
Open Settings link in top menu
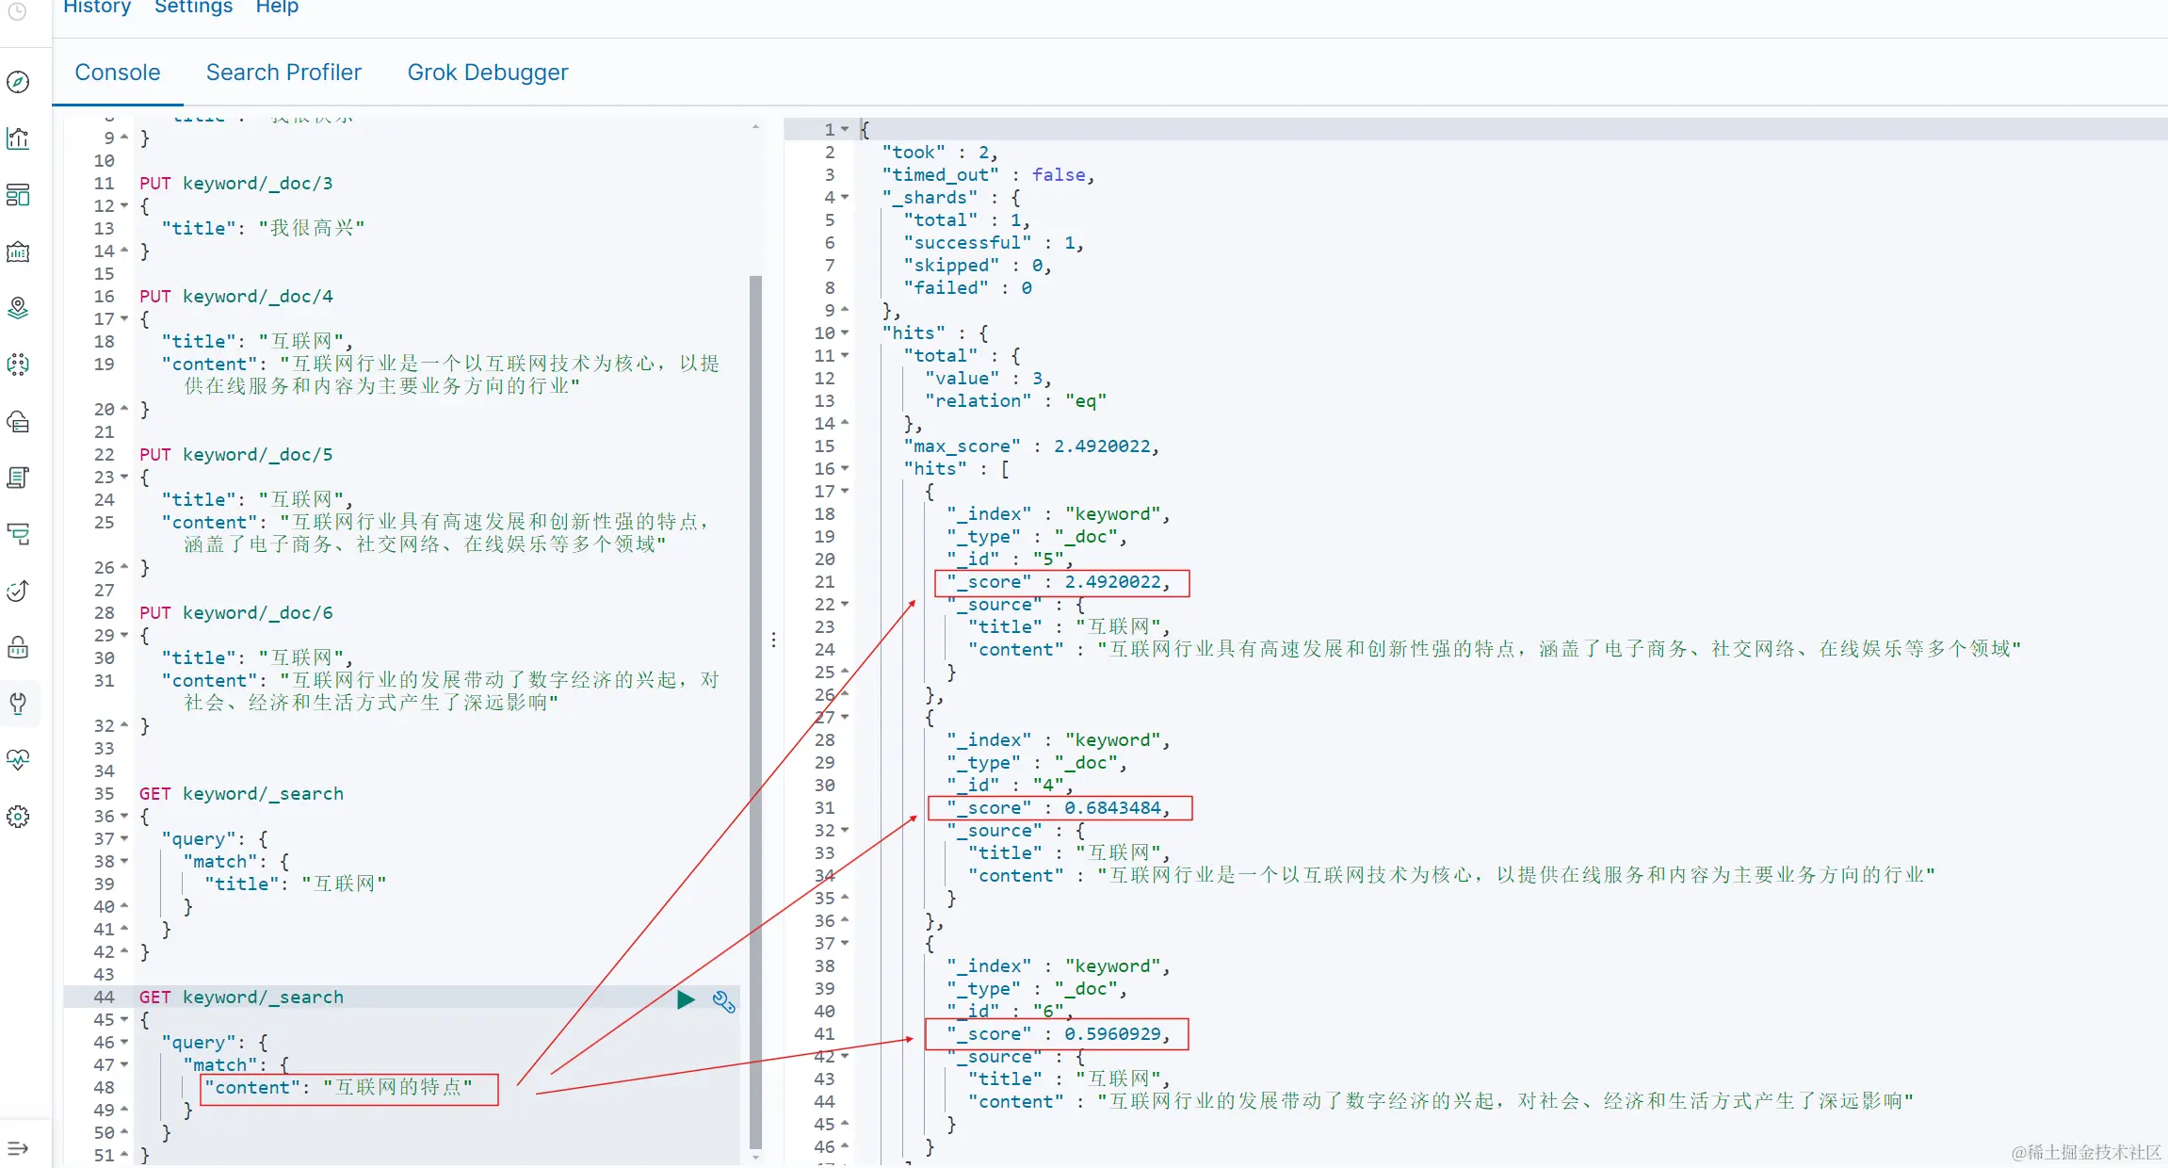pyautogui.click(x=193, y=8)
